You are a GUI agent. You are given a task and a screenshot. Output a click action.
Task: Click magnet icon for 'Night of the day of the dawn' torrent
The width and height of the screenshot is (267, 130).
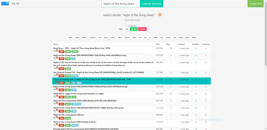(x=57, y=68)
